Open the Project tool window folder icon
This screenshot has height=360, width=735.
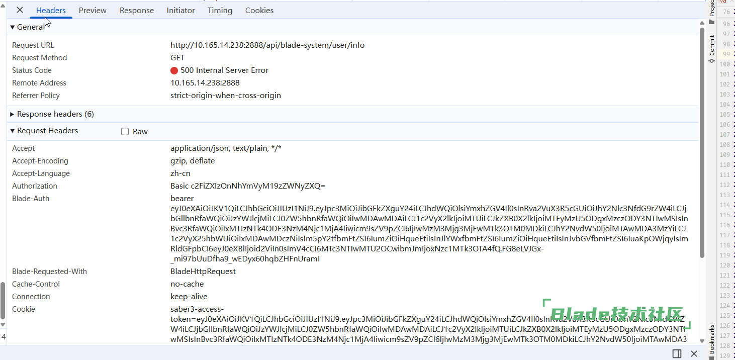point(711,22)
